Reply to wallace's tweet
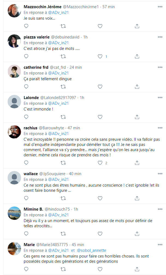 [26, 198]
